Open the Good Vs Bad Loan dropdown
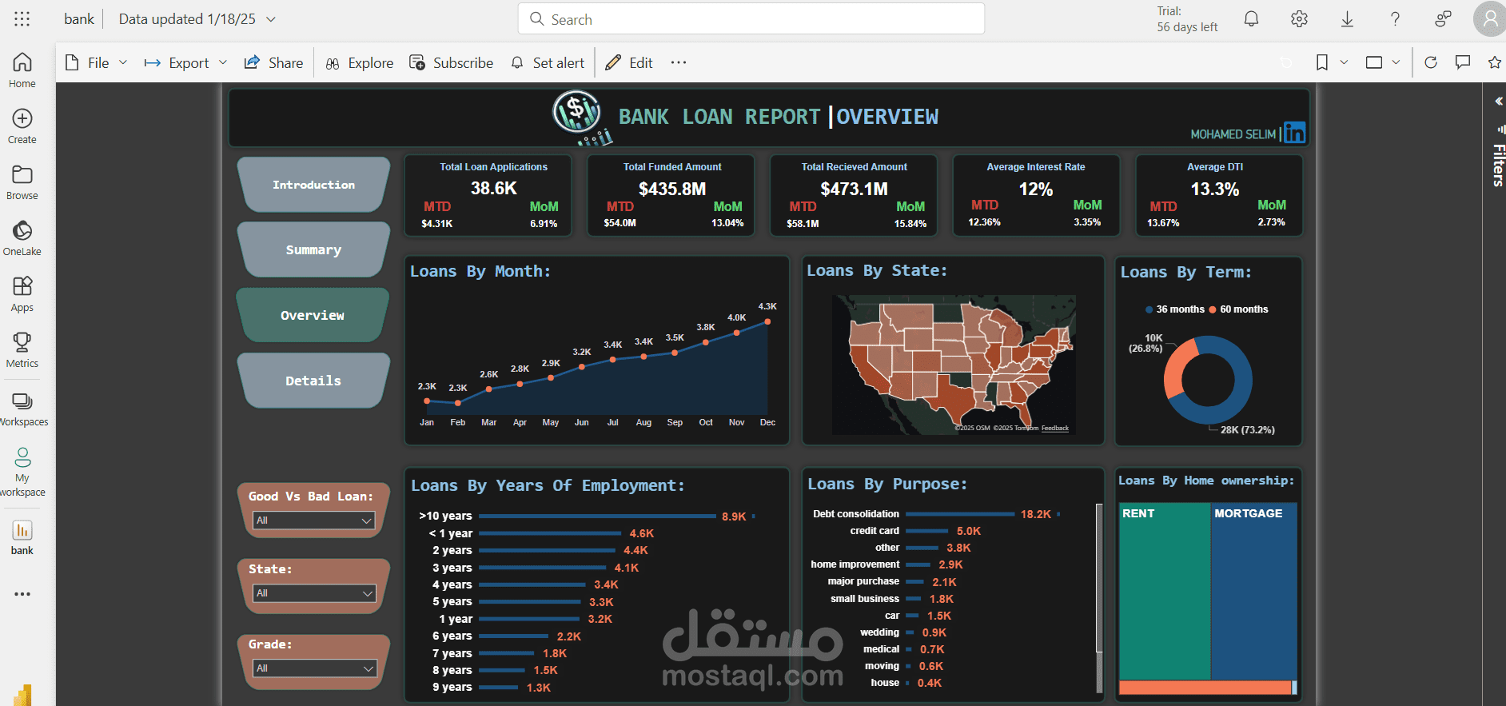This screenshot has height=706, width=1506. coord(314,521)
